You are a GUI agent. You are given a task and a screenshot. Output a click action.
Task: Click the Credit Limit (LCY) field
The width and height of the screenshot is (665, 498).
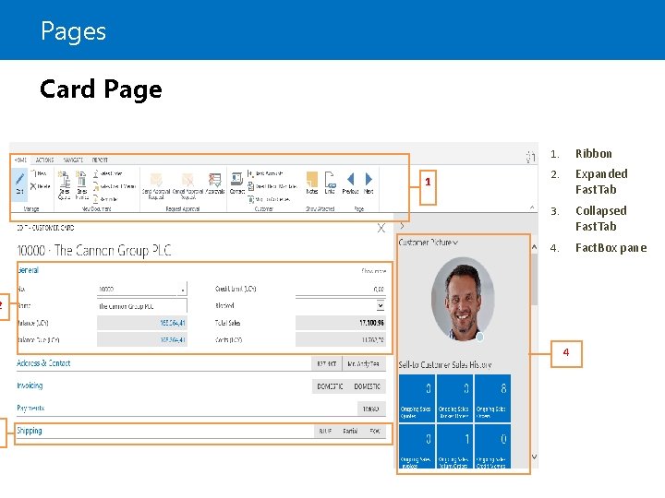point(341,289)
